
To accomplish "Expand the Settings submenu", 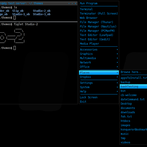I will 99,83.
